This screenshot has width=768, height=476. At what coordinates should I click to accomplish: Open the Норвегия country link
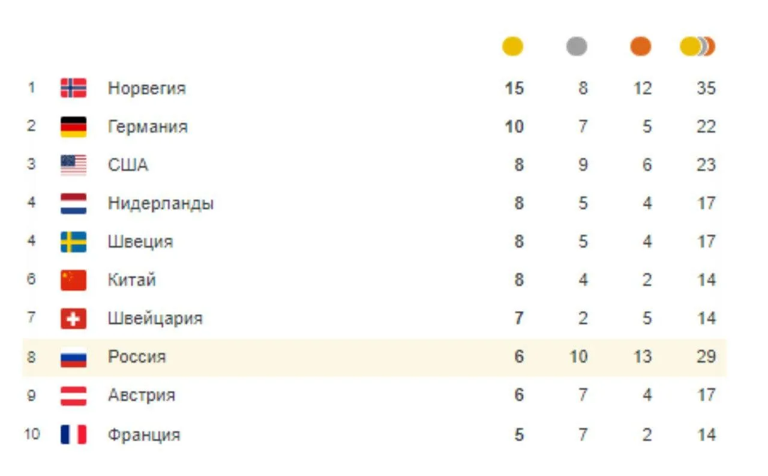(x=146, y=88)
